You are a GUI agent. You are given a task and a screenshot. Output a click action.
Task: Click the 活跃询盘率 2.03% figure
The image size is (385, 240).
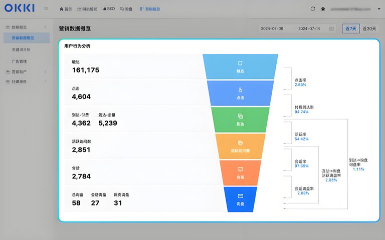tap(331, 180)
